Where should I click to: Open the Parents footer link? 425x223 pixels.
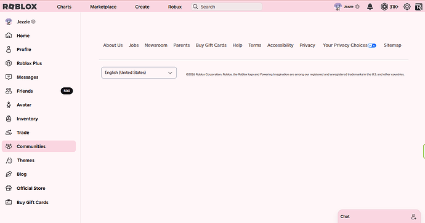(182, 45)
